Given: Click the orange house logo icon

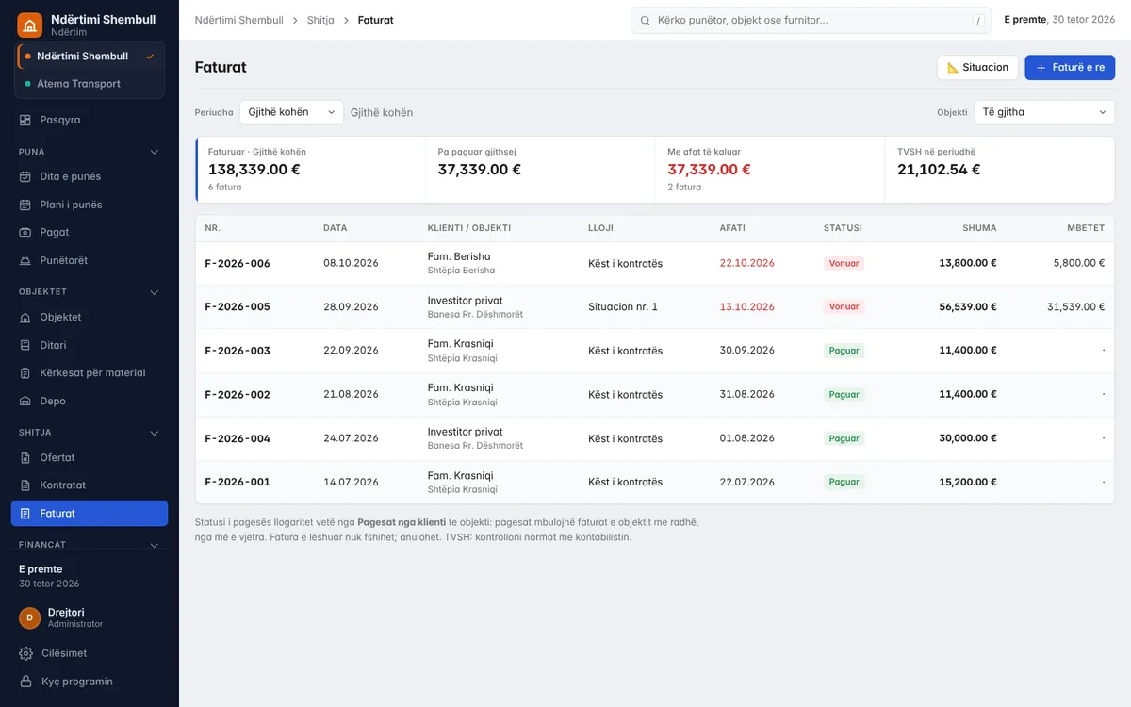Looking at the screenshot, I should click(29, 25).
